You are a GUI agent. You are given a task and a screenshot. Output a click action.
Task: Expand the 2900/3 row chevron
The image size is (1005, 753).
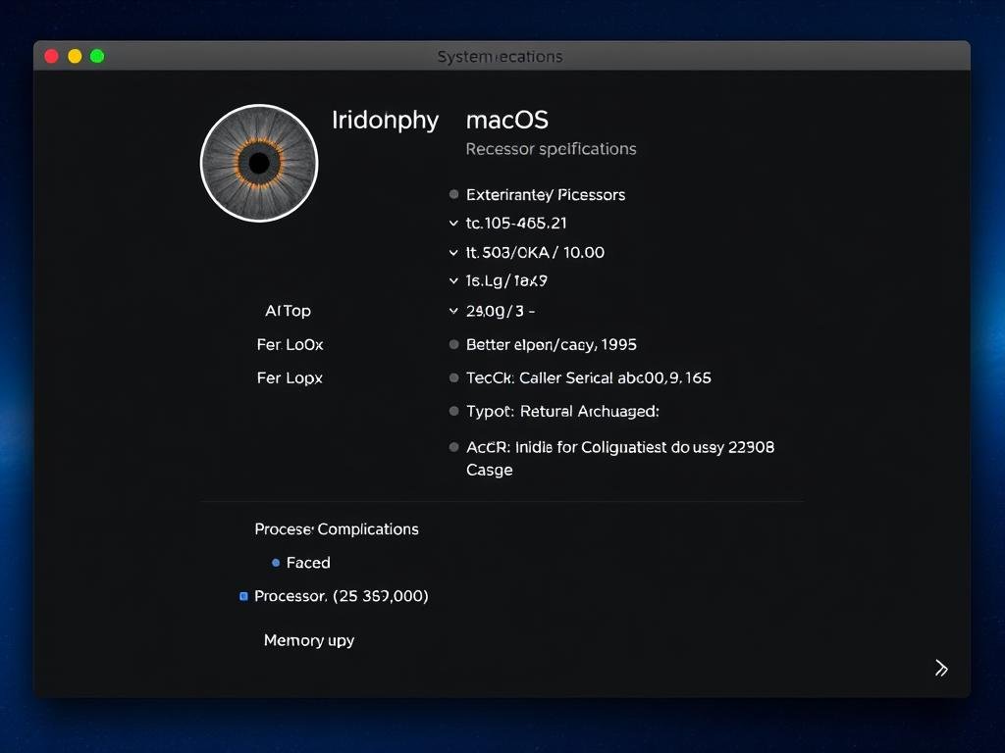453,311
